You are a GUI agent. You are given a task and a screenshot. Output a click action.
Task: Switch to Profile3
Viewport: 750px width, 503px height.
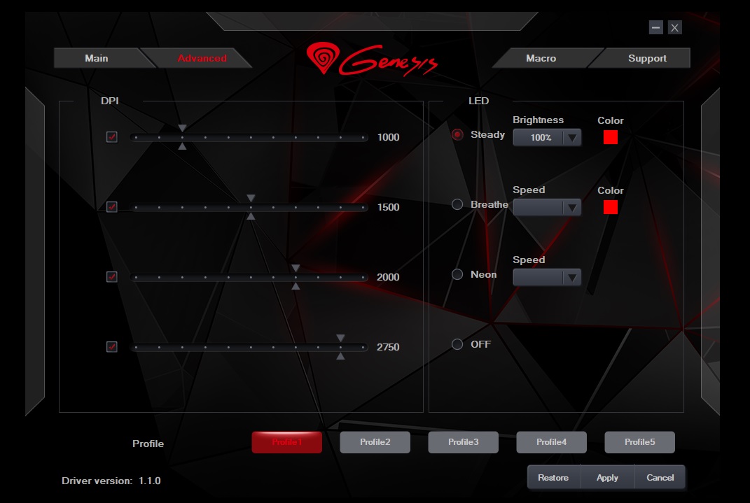tap(463, 442)
